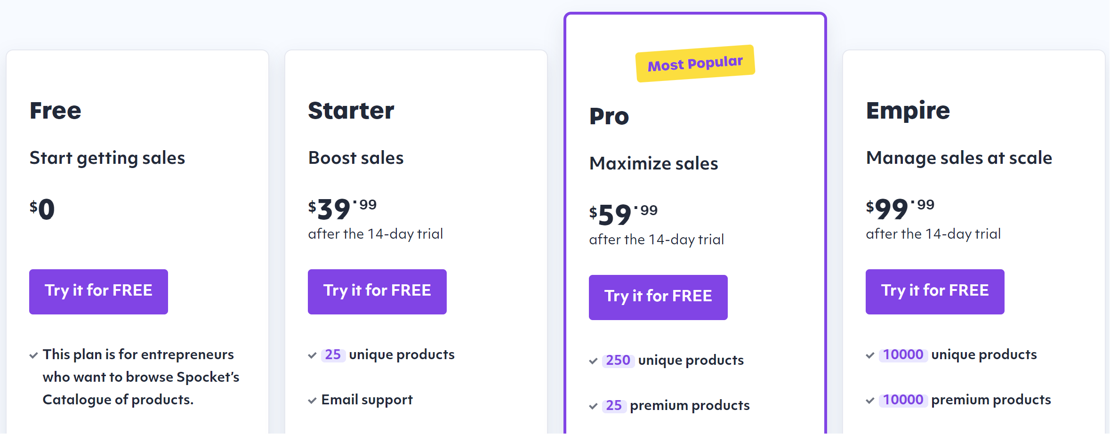
Task: Click checkmark icon next to 25 unique products
Action: [x=312, y=355]
